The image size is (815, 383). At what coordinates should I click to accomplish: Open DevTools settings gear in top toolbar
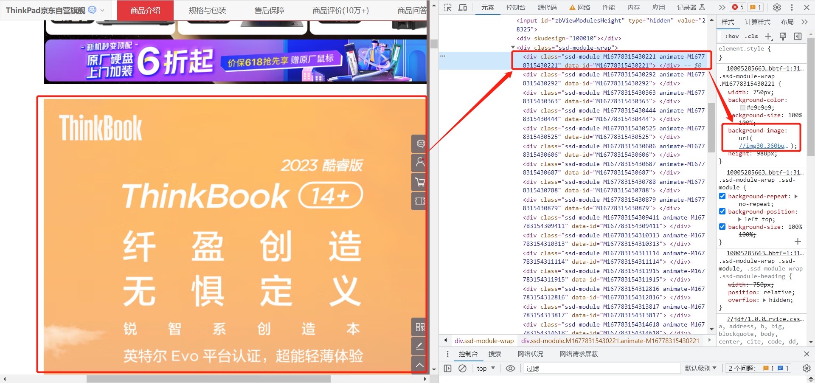(777, 7)
